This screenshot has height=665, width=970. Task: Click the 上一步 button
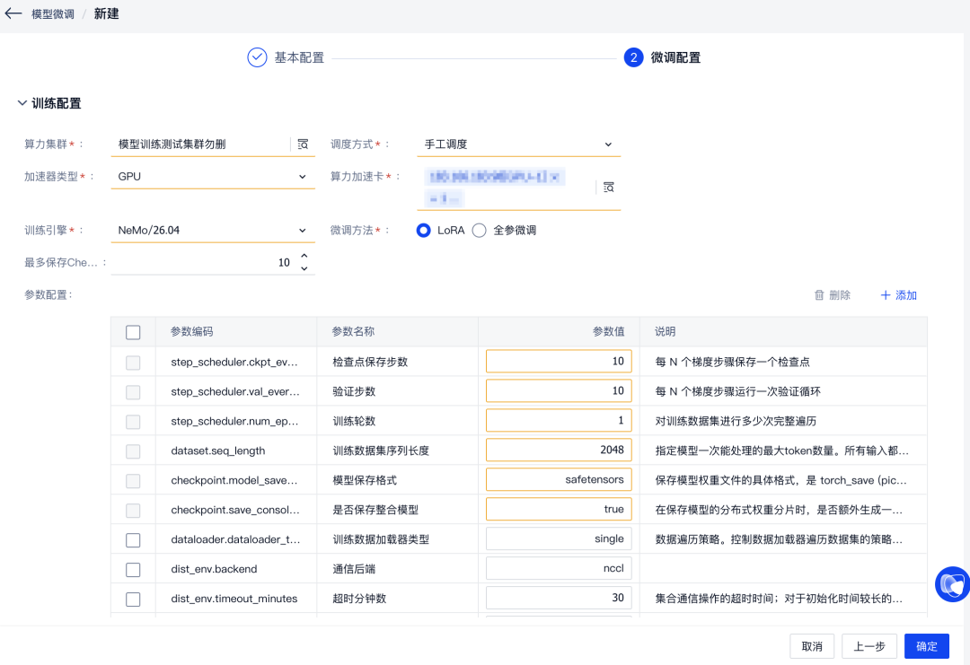tap(869, 646)
